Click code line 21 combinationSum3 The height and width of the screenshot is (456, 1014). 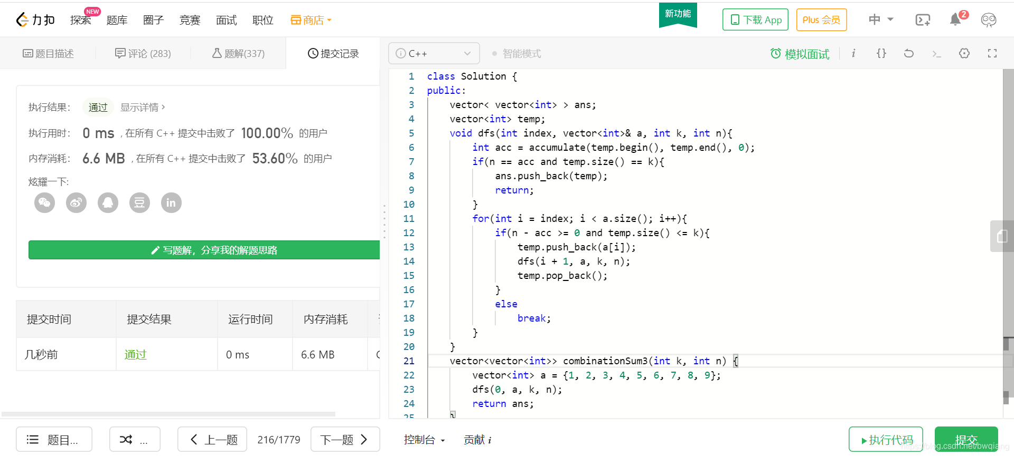pos(594,361)
